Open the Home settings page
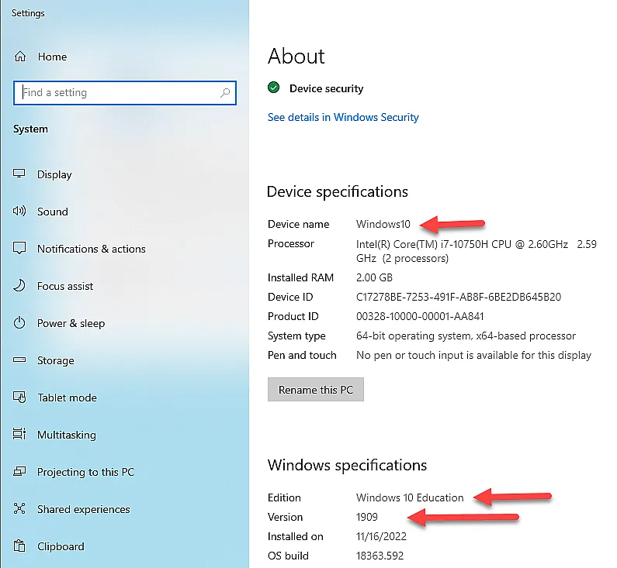The width and height of the screenshot is (617, 568). click(x=52, y=57)
